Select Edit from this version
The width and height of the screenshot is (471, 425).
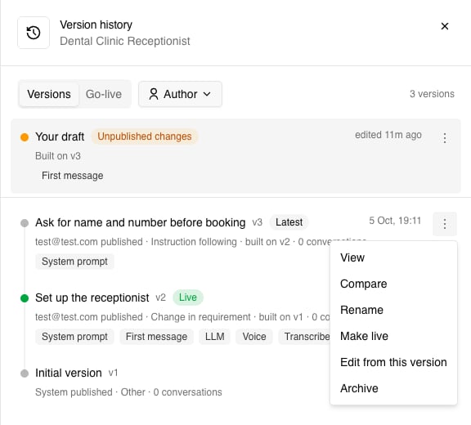click(393, 362)
